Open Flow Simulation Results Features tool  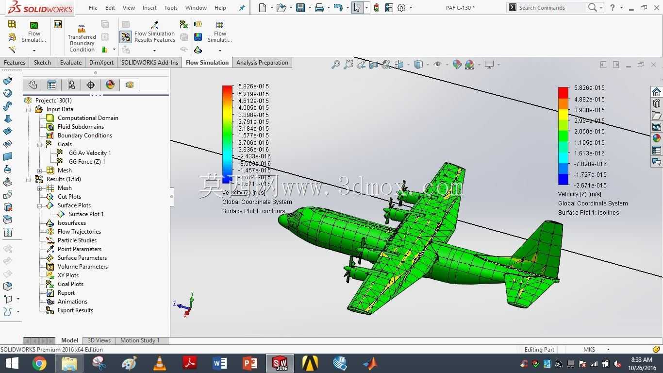[x=154, y=33]
